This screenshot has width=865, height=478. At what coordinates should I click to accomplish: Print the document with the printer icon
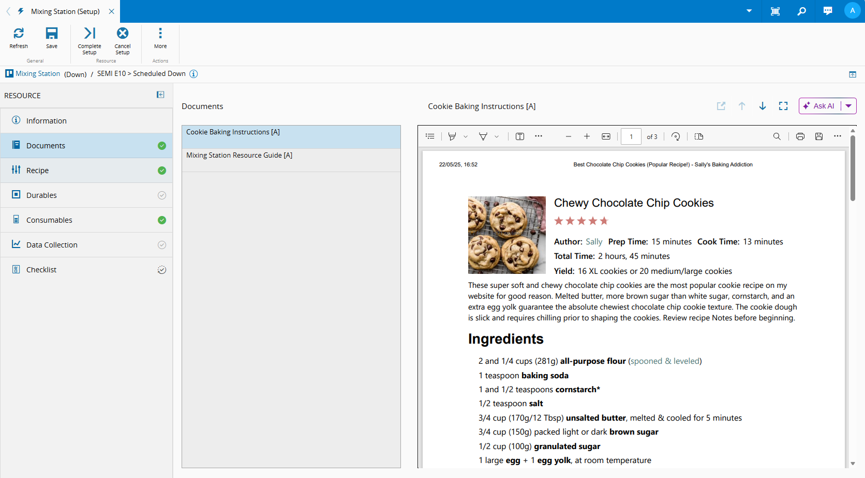800,136
